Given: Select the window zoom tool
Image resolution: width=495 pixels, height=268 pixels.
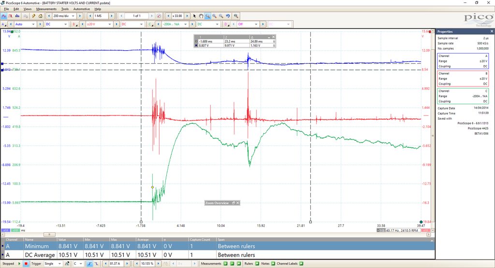Looking at the screenshot, I should (208, 16).
